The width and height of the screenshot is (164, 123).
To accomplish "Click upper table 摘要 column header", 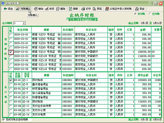I will coord(46,30).
